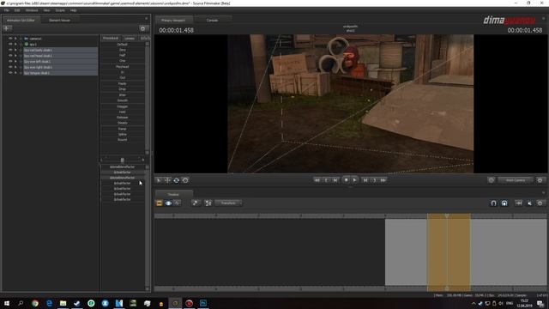Open Steam from the Windows taskbar
549x309 pixels.
point(77,303)
